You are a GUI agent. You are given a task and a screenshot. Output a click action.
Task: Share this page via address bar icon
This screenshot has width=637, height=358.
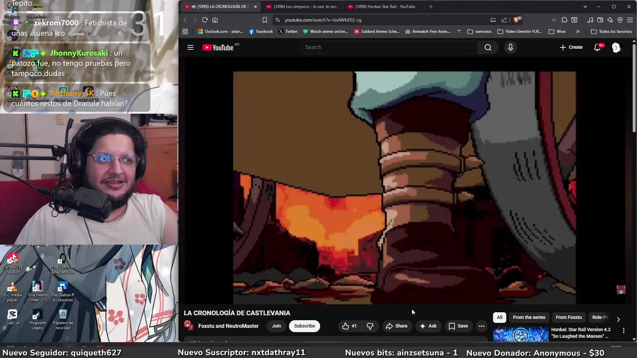[x=504, y=20]
